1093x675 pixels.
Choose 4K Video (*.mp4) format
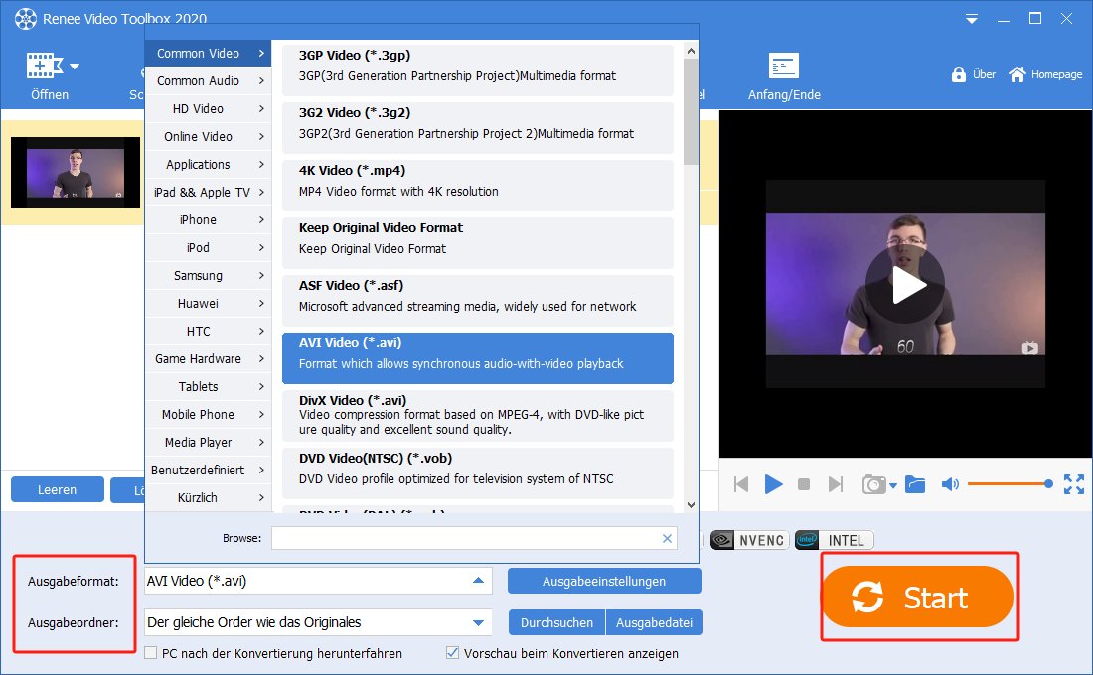click(x=478, y=186)
